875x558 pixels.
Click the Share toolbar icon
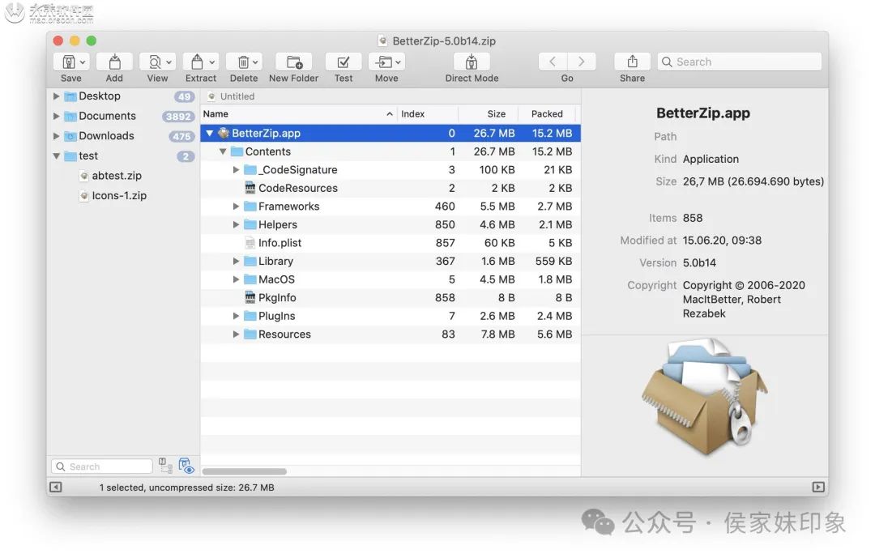[x=632, y=62]
